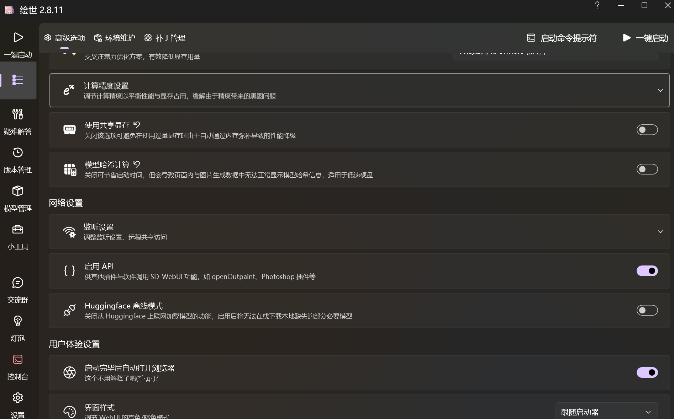
Task: Enable Huggingface 离线模式 switch
Action: (x=647, y=310)
